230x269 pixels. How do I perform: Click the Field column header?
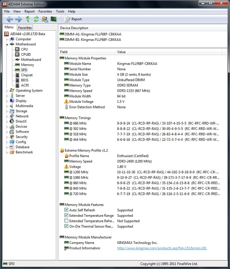[x=87, y=52]
